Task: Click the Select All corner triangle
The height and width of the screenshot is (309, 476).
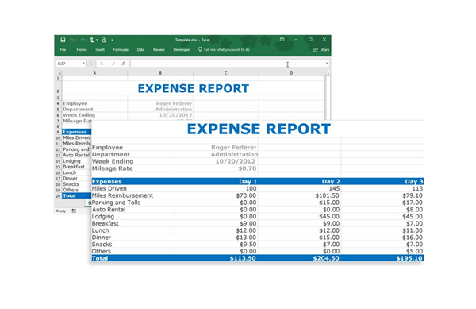Action: click(x=59, y=73)
